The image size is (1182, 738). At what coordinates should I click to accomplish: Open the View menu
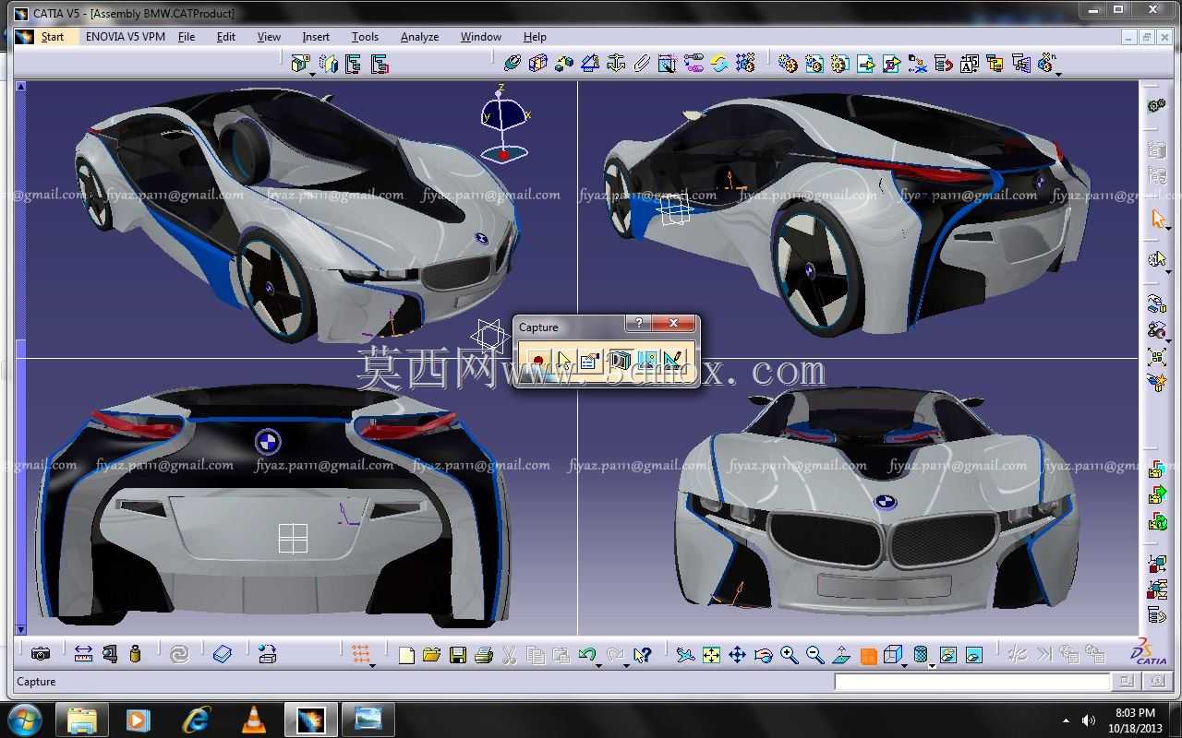(269, 37)
